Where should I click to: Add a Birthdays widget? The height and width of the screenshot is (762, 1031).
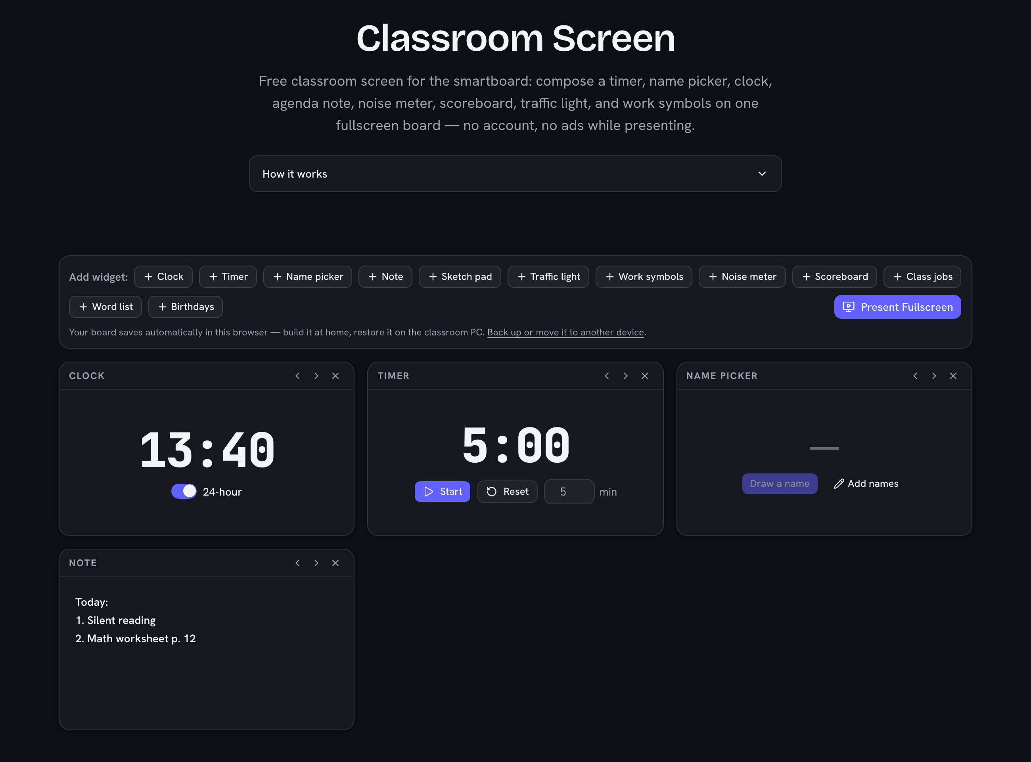pos(186,307)
